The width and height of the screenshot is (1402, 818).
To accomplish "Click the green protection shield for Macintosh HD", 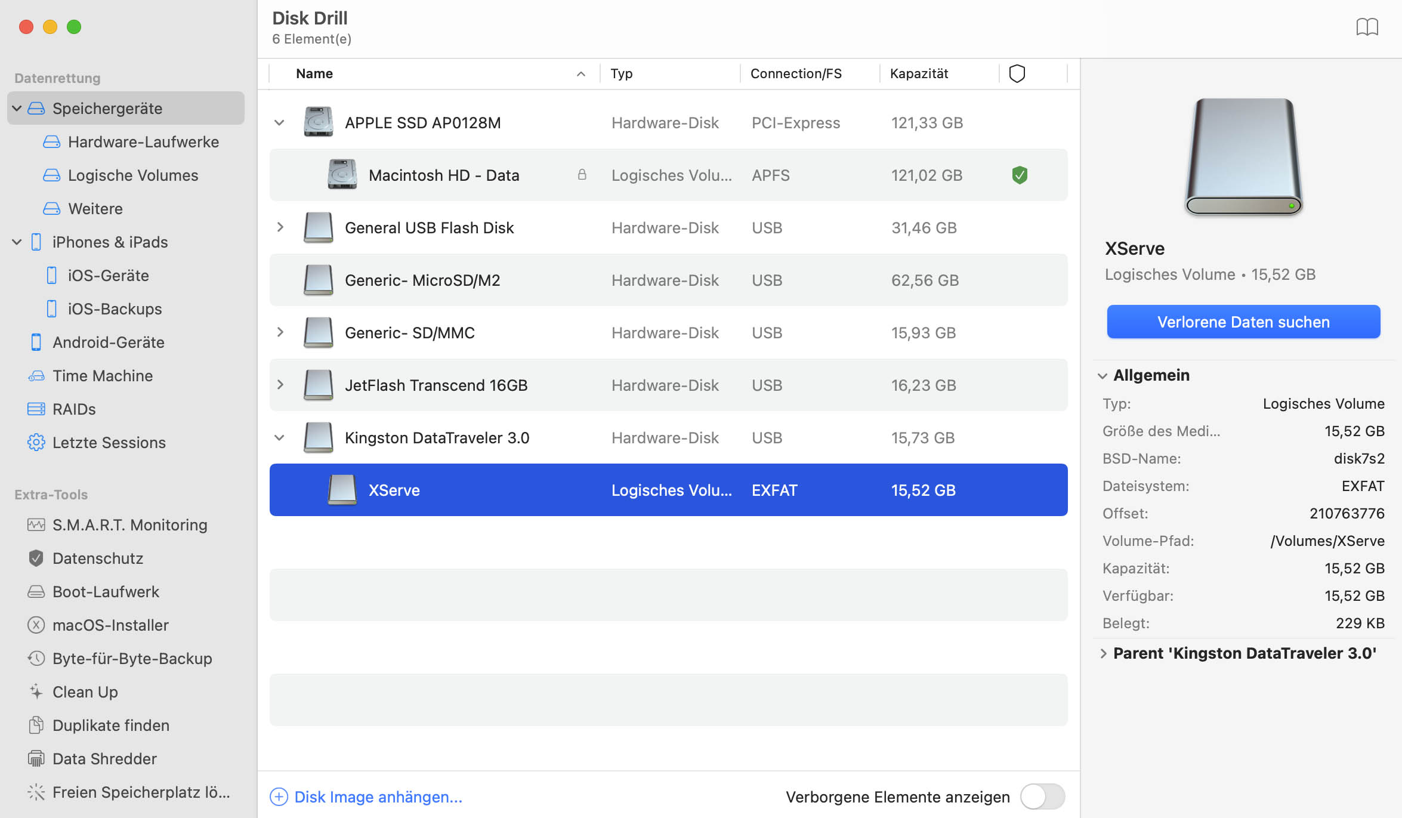I will coord(1020,175).
